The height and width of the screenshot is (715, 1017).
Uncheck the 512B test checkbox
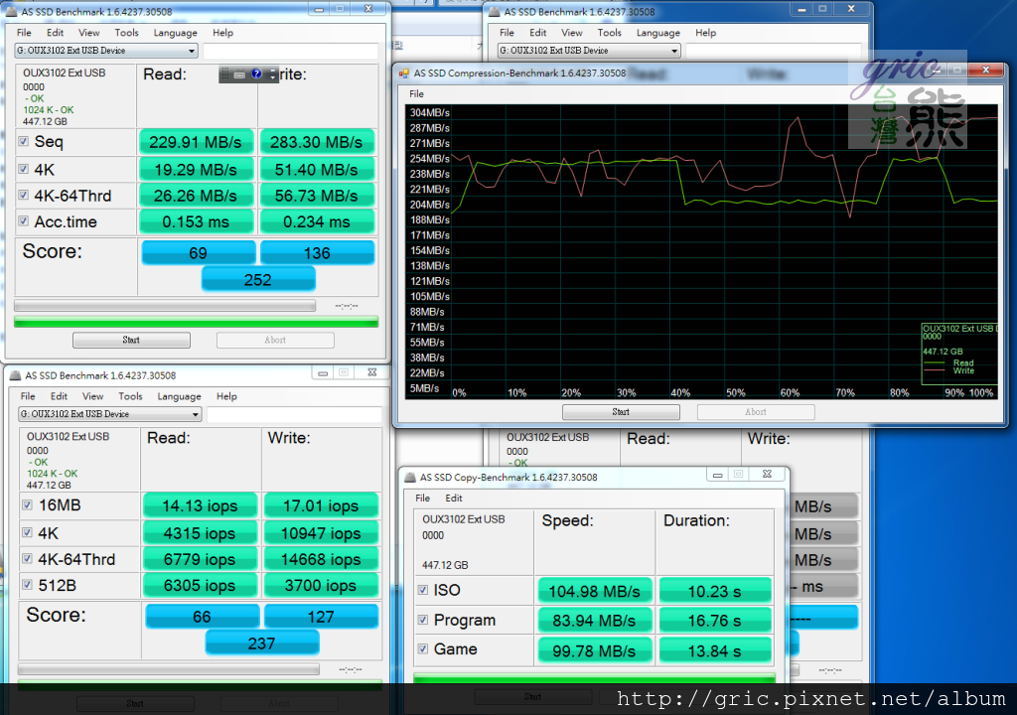click(x=27, y=585)
